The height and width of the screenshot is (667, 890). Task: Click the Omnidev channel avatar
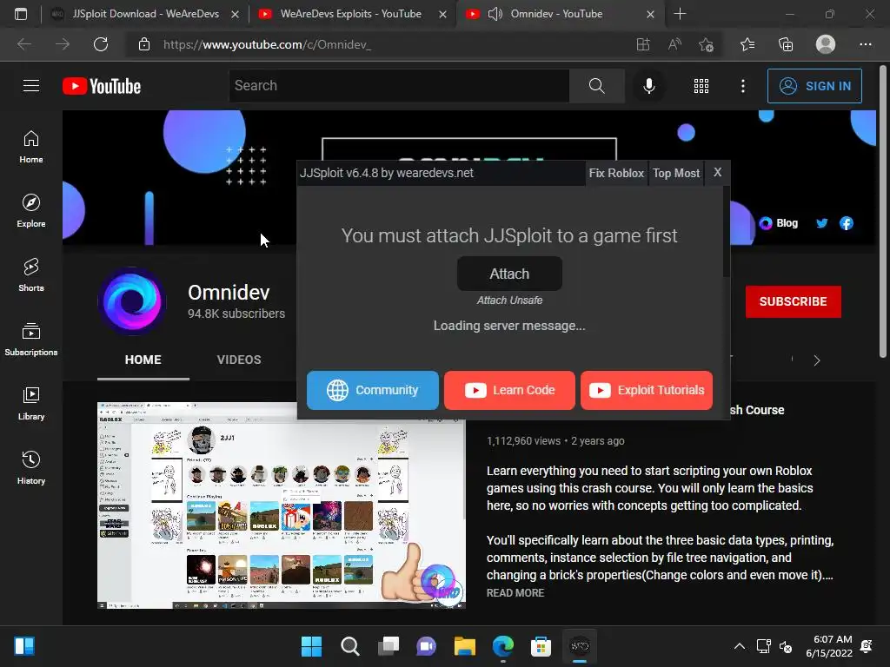pyautogui.click(x=132, y=301)
